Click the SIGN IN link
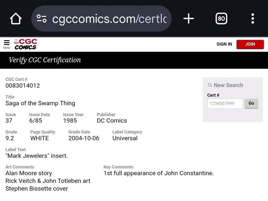 point(224,44)
